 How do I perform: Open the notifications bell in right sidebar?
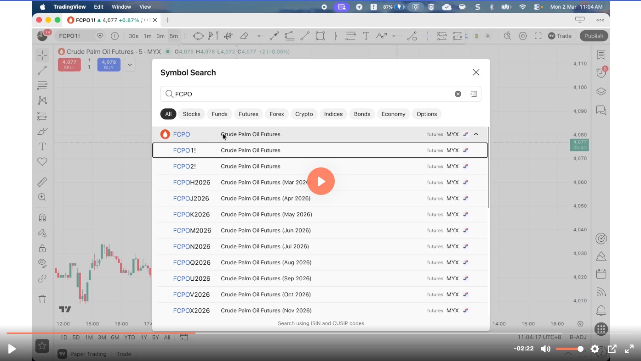tap(601, 311)
